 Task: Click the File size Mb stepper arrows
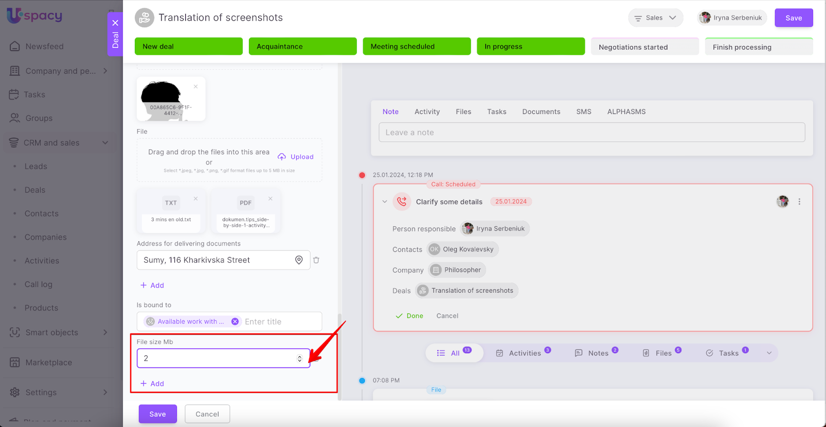[299, 358]
